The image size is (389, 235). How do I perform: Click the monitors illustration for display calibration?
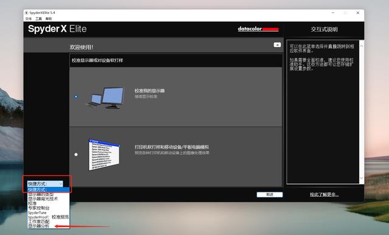pyautogui.click(x=105, y=97)
